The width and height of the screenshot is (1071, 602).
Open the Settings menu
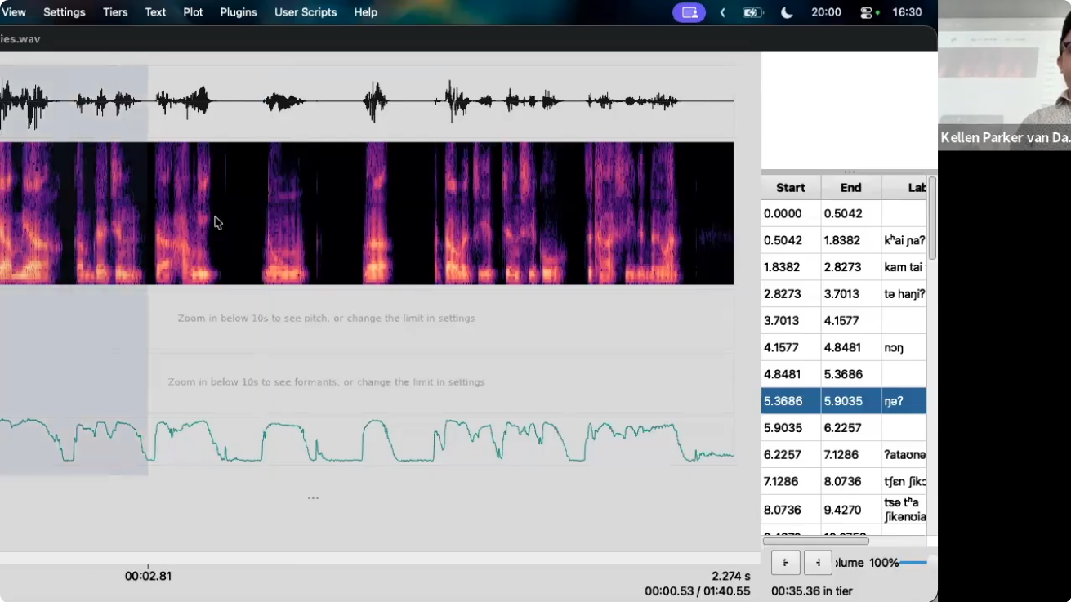(65, 12)
